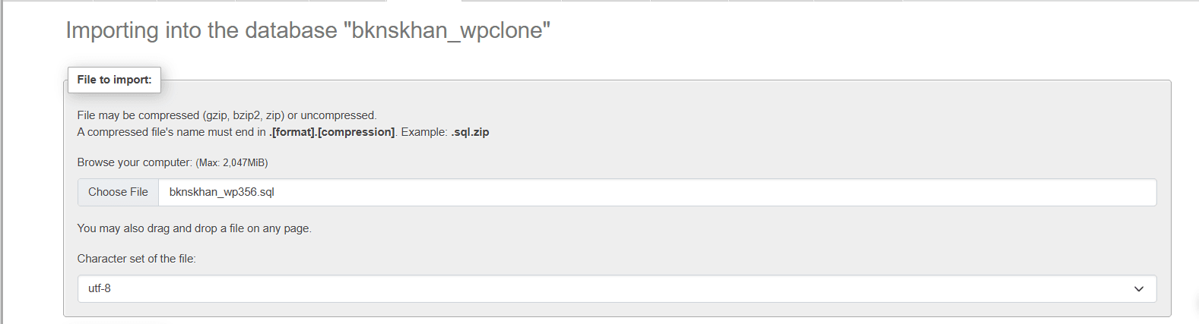Screen dimensions: 1199x324
Task: Click the "Character set of the file:" label
Action: pos(136,259)
